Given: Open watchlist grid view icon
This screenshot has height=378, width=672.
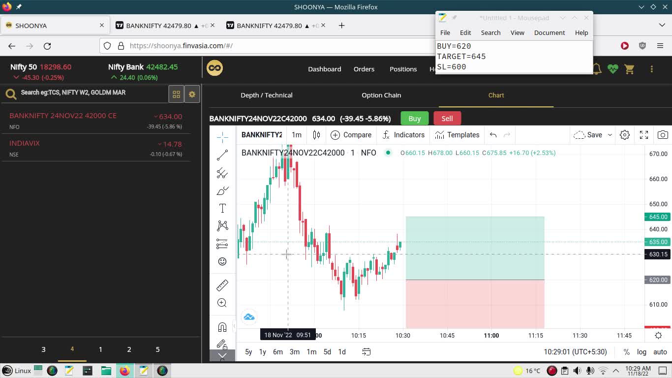Looking at the screenshot, I should [176, 94].
